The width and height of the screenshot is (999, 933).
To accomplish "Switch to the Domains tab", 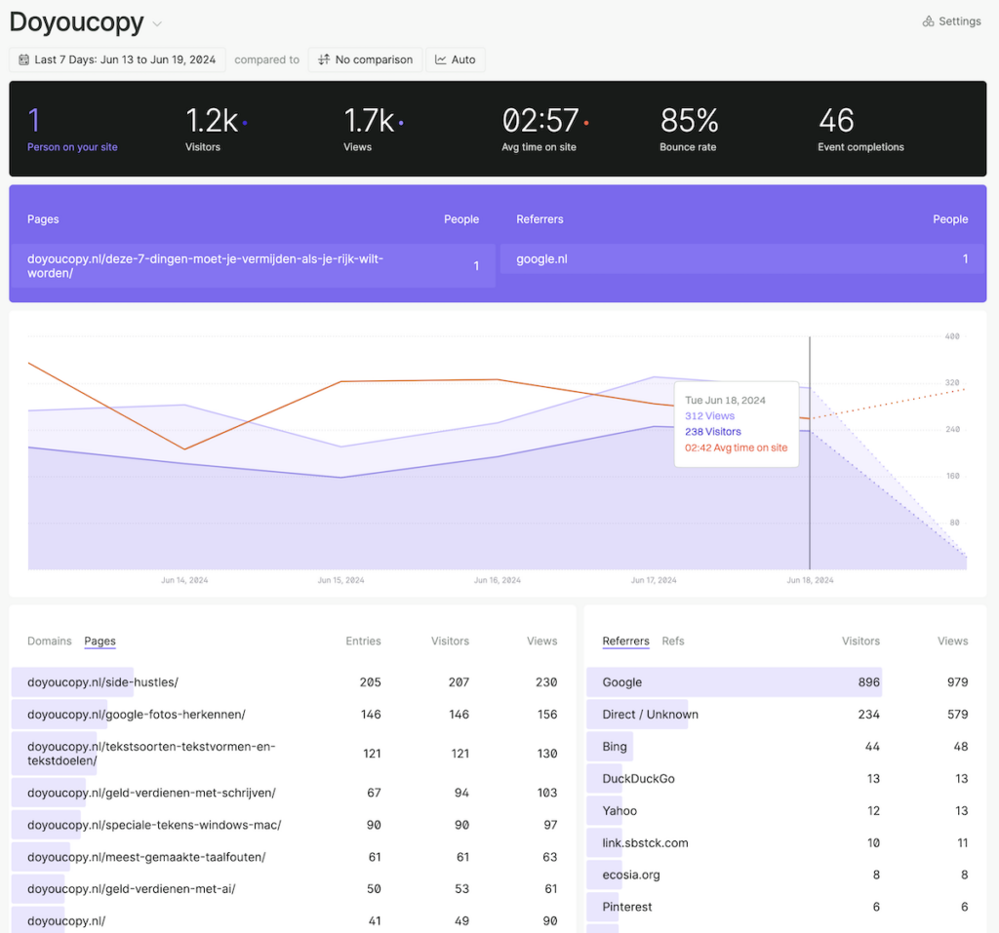I will click(50, 641).
